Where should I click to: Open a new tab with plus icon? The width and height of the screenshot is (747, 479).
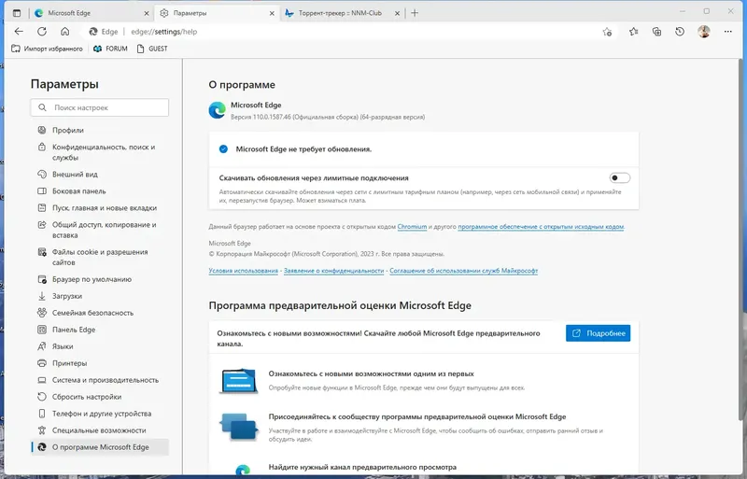tap(415, 13)
